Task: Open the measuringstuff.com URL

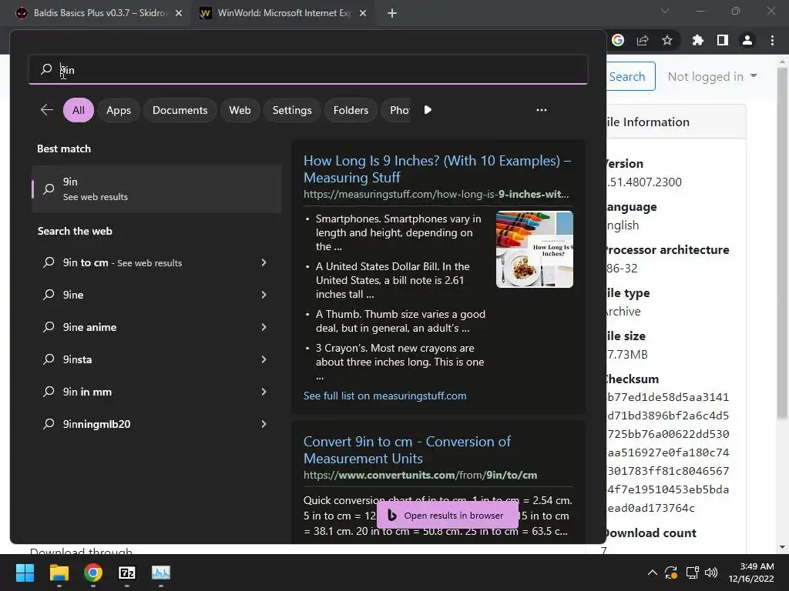Action: pyautogui.click(x=436, y=194)
